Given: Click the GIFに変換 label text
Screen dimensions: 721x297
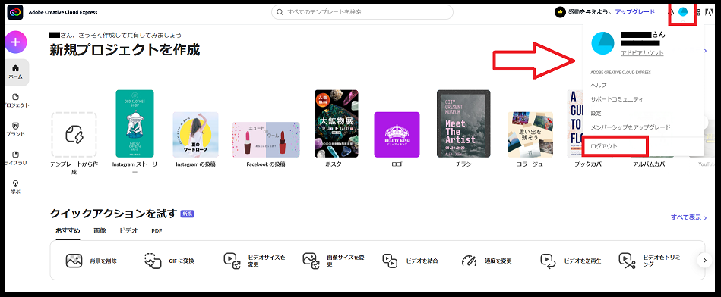Looking at the screenshot, I should point(181,261).
